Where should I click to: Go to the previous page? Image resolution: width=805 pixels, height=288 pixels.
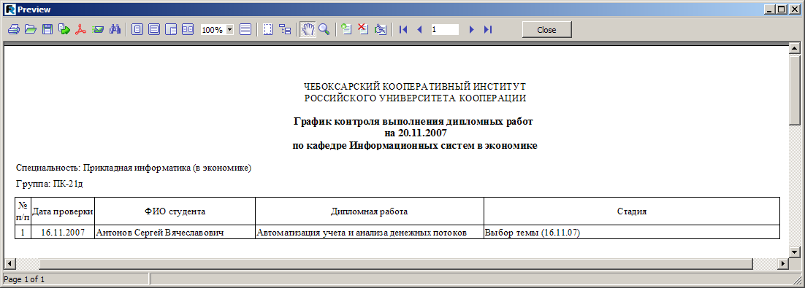(x=419, y=30)
